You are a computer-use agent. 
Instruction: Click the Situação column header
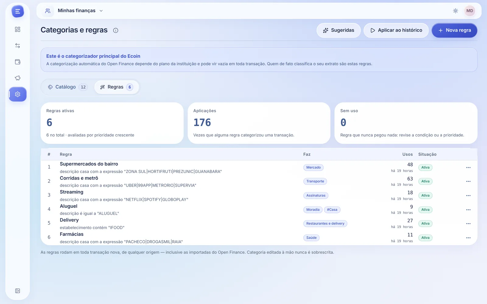(427, 154)
